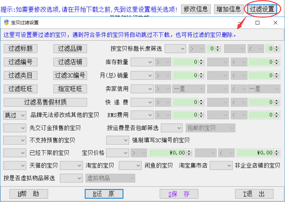Click the 增加信息 button
The image size is (285, 202).
click(228, 9)
